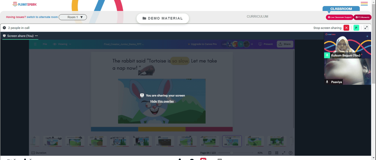Open the CURRICULUM tab
The height and width of the screenshot is (160, 376).
click(257, 17)
